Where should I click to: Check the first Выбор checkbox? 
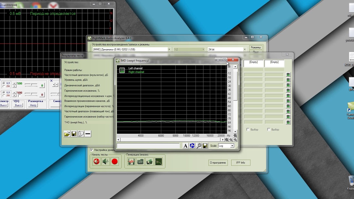click(x=248, y=129)
